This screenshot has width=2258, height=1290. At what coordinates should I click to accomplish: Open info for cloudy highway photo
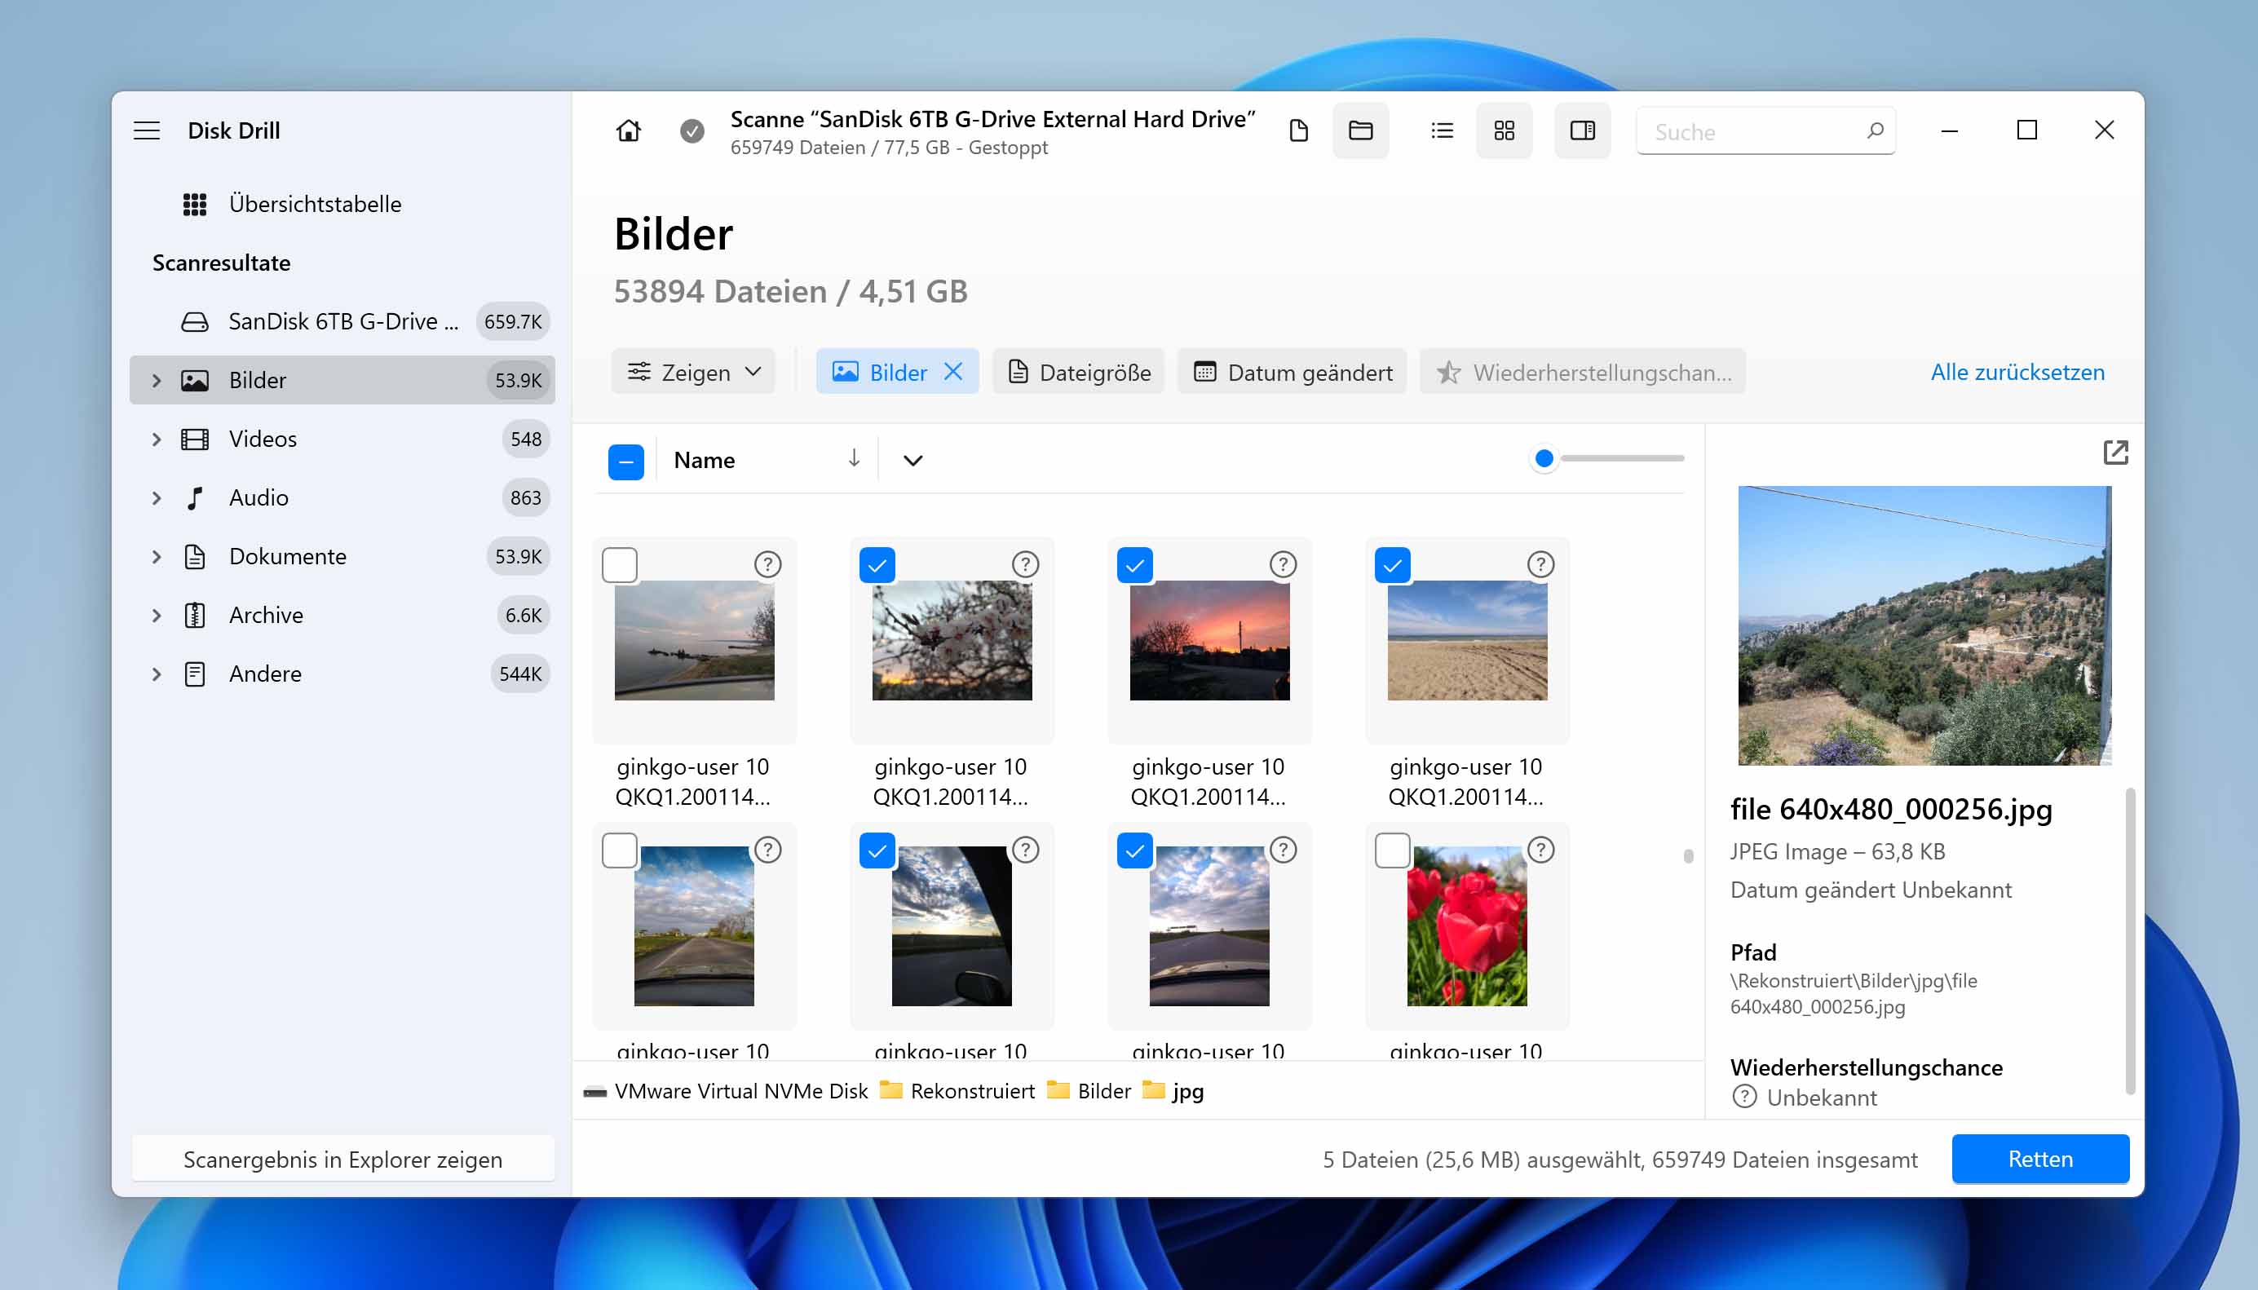[1283, 850]
